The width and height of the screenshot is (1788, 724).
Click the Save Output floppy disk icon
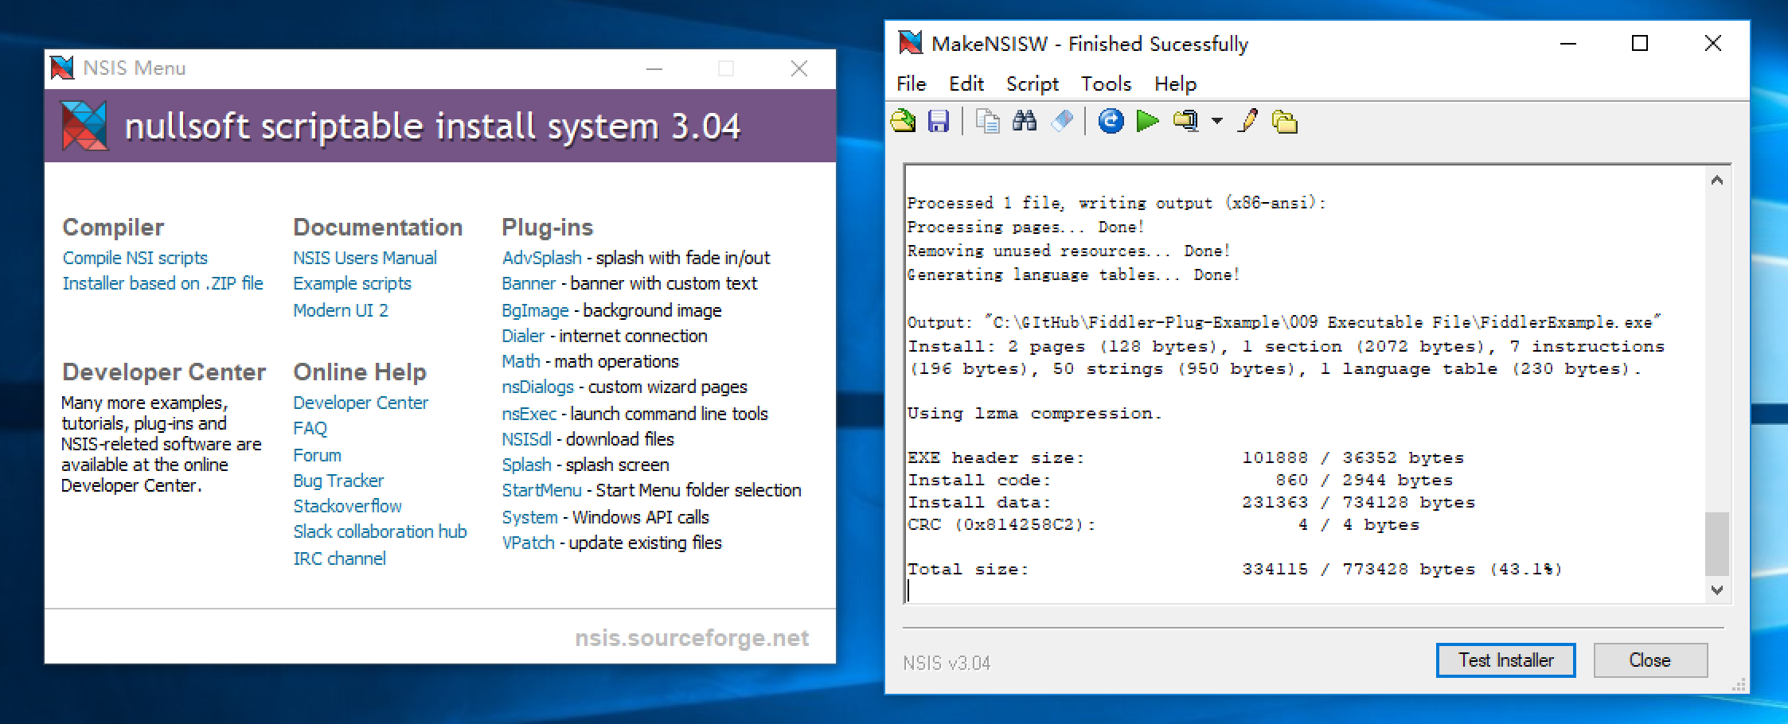tap(939, 121)
